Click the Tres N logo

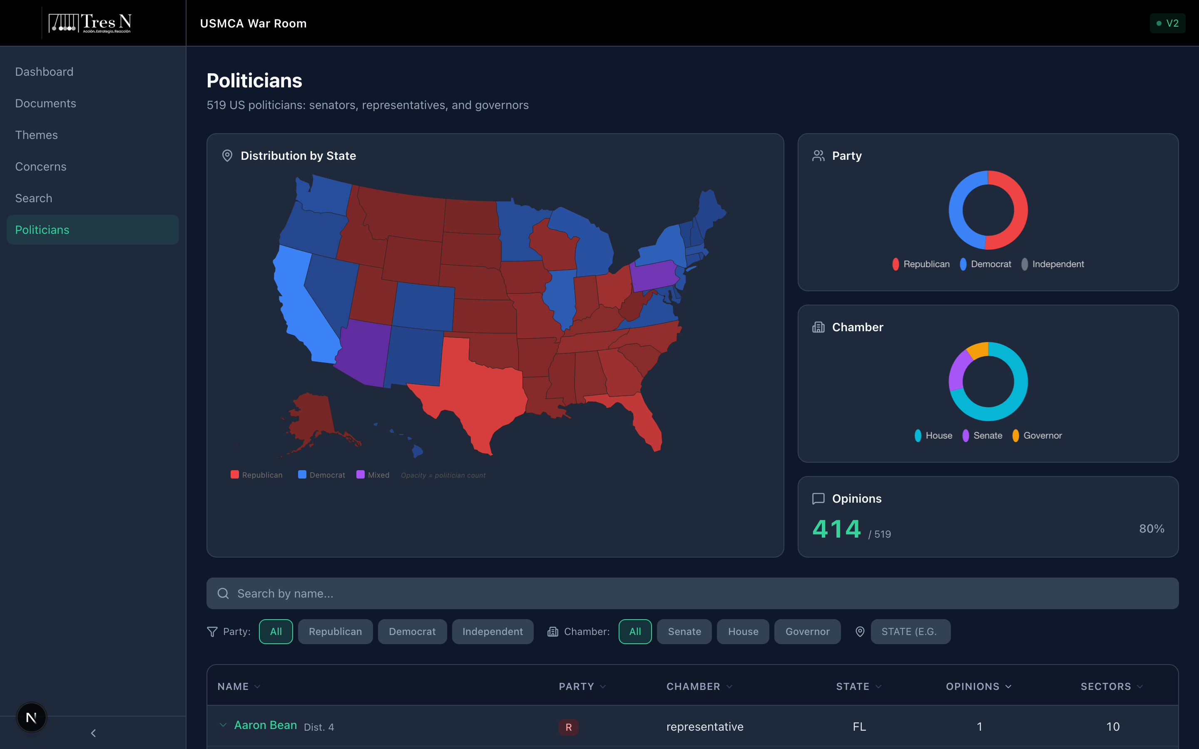tap(90, 23)
